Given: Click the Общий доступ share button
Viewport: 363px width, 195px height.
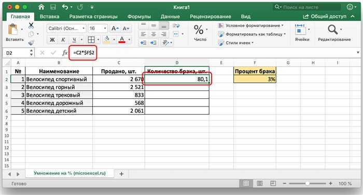Looking at the screenshot, I should coord(325,17).
